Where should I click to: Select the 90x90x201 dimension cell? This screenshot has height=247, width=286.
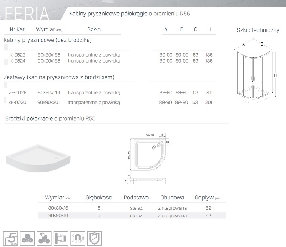49,102
